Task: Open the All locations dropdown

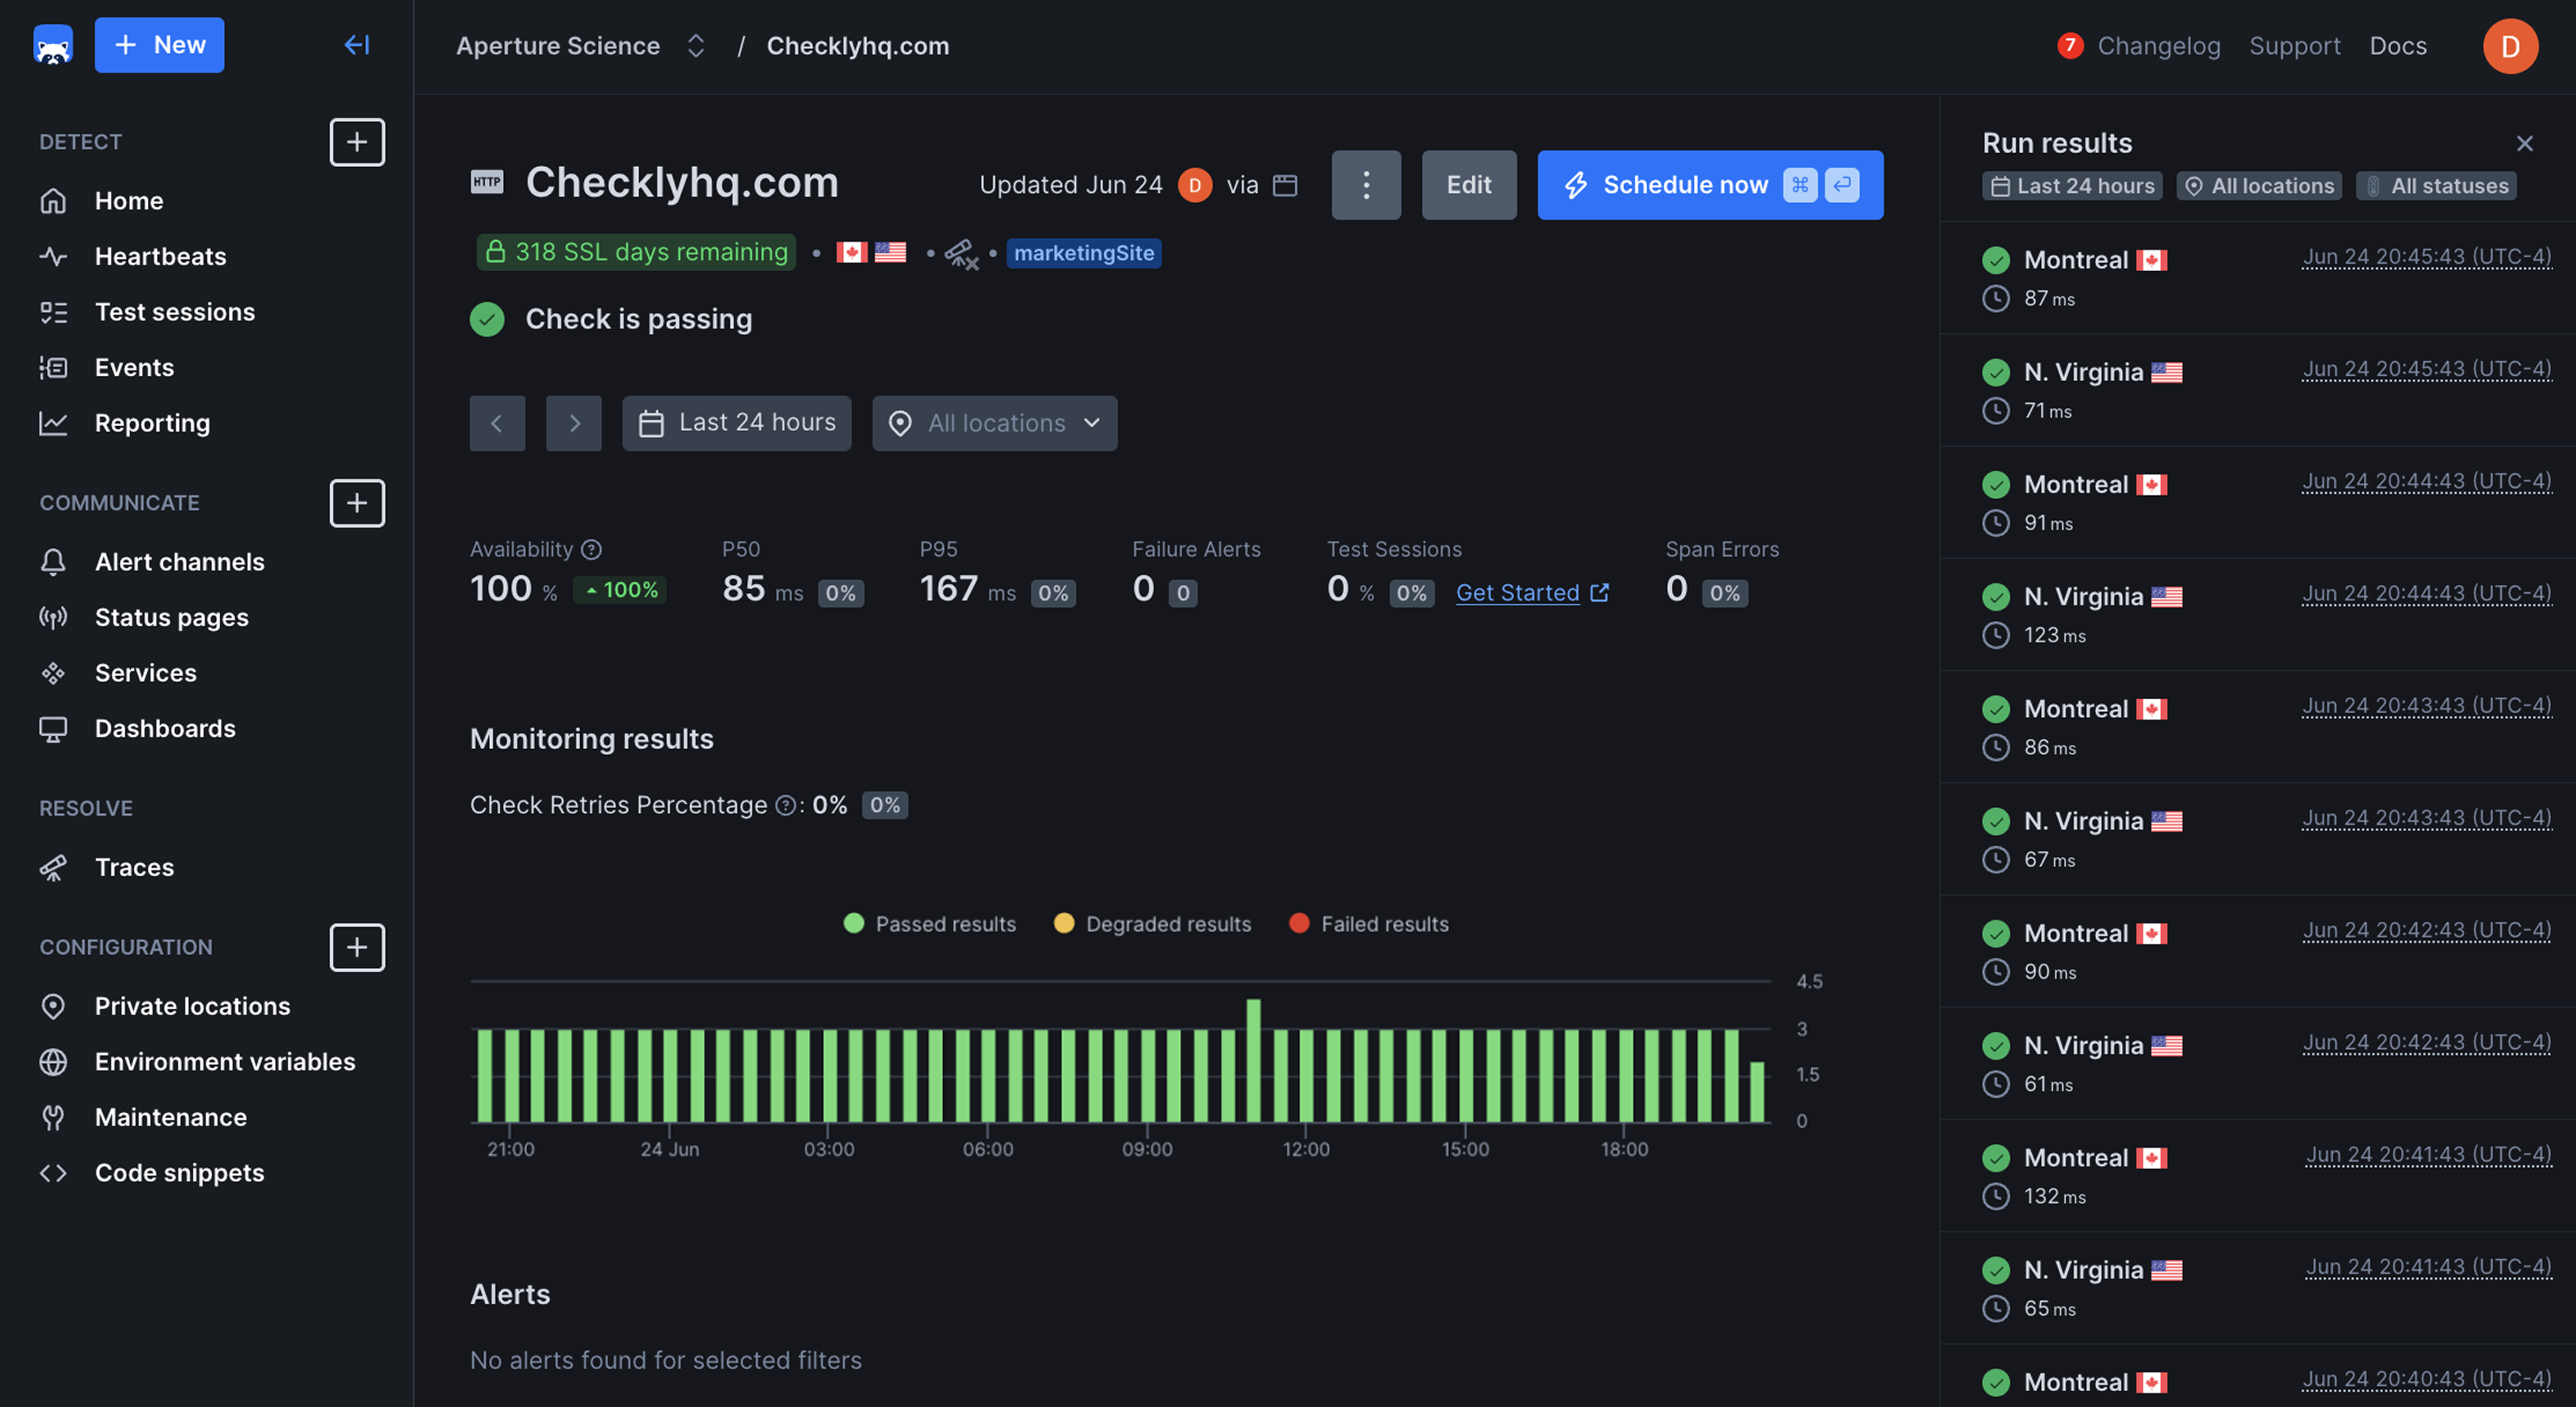Action: point(994,423)
